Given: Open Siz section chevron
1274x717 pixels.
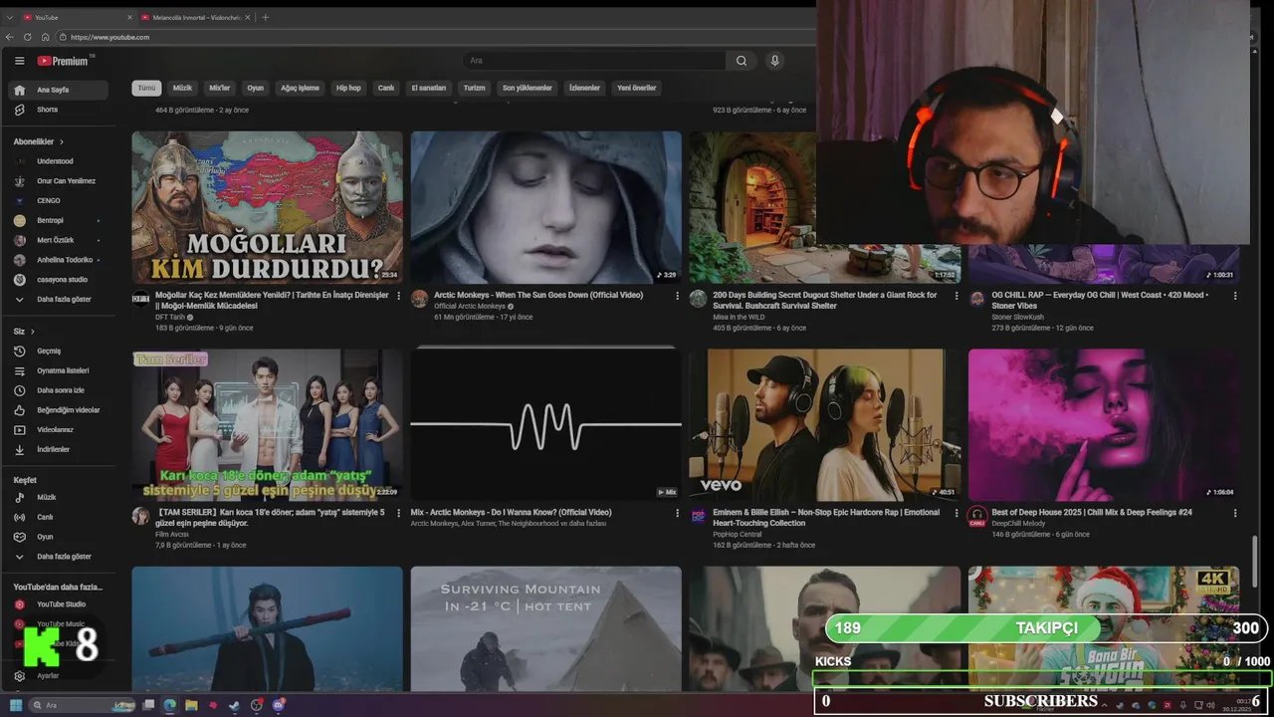Looking at the screenshot, I should pyautogui.click(x=33, y=331).
